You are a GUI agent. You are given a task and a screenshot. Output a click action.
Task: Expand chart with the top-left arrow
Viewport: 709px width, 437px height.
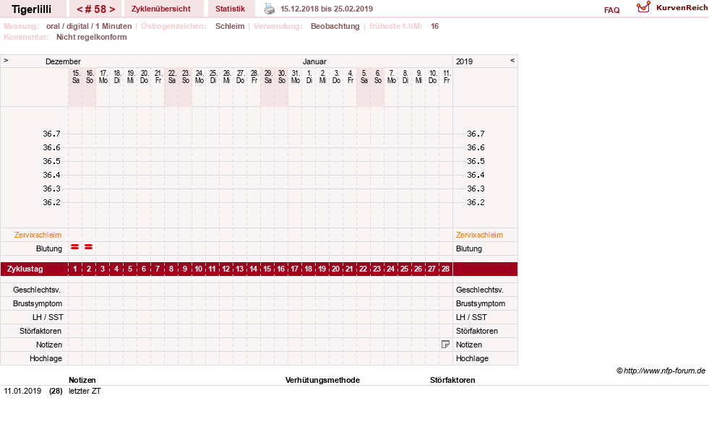pos(6,60)
